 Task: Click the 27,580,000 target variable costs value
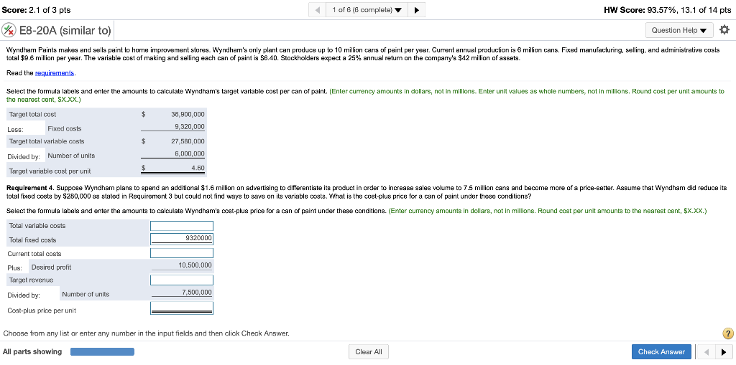pos(188,141)
